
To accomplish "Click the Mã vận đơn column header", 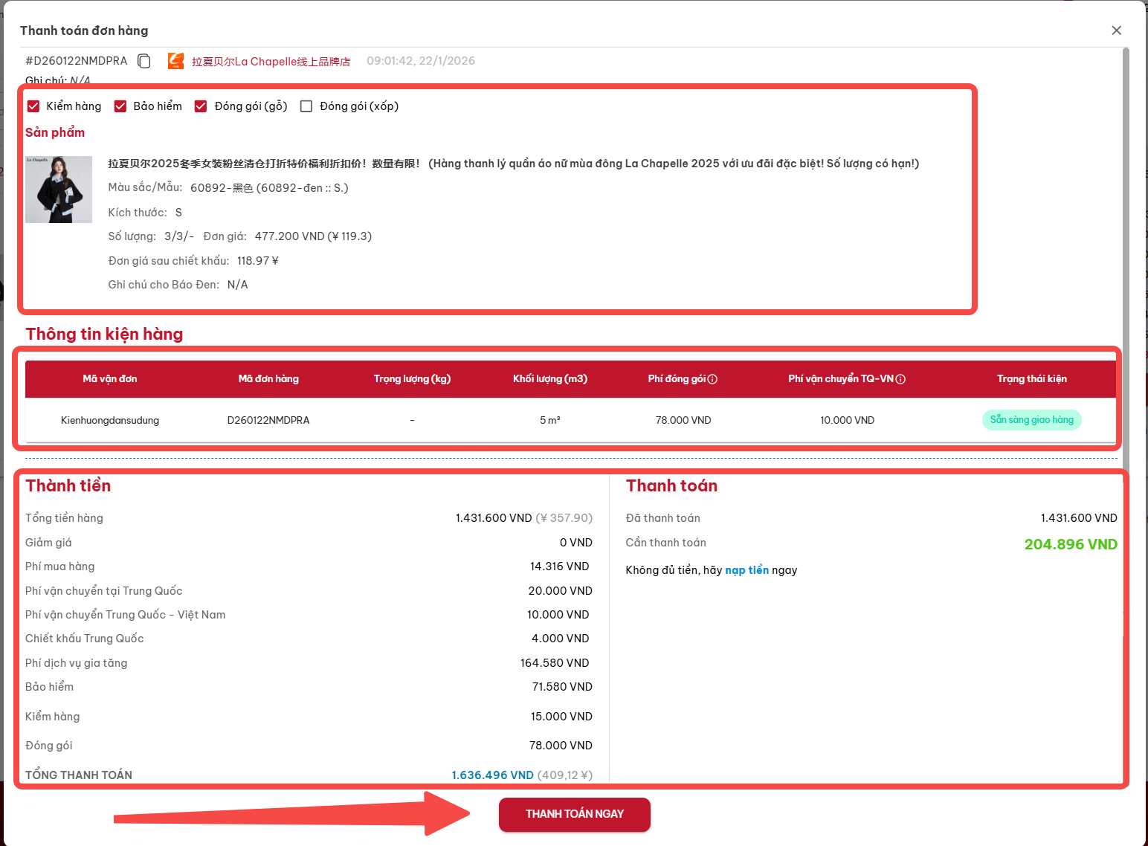I will coord(110,379).
